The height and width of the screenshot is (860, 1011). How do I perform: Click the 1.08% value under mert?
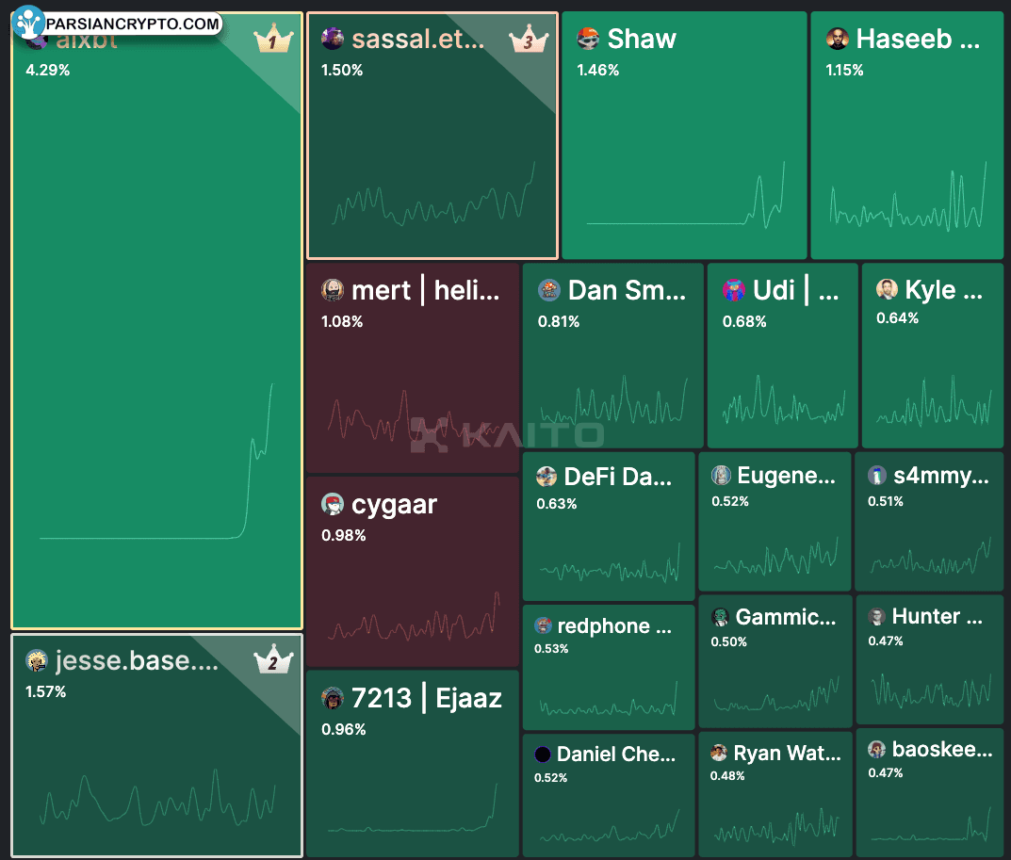(x=342, y=322)
